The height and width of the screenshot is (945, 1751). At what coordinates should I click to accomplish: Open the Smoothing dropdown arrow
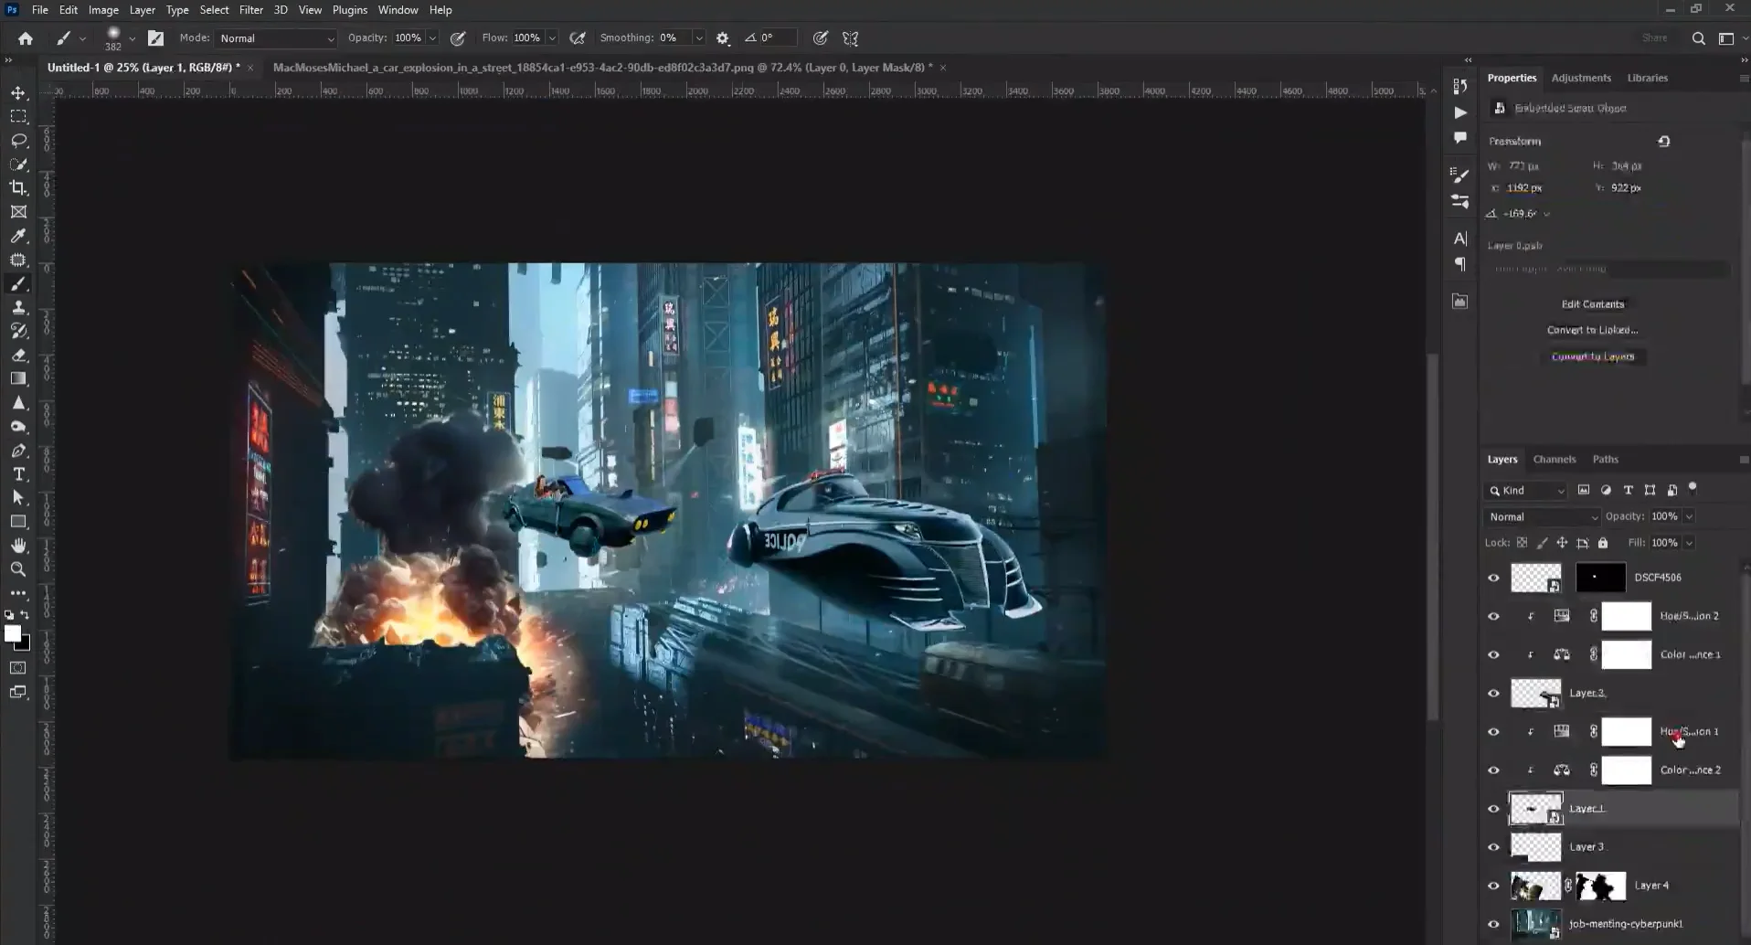coord(699,38)
